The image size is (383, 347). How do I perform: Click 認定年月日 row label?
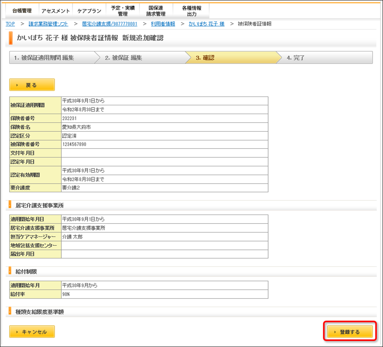click(35, 162)
